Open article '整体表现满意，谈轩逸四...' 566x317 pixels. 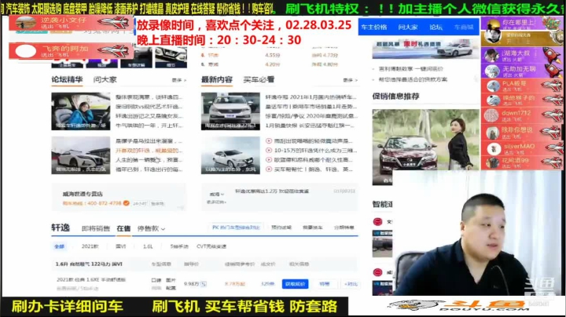coord(149,97)
